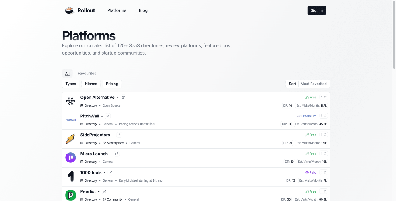Favorite Open Alternative with the star toggle

324,97
